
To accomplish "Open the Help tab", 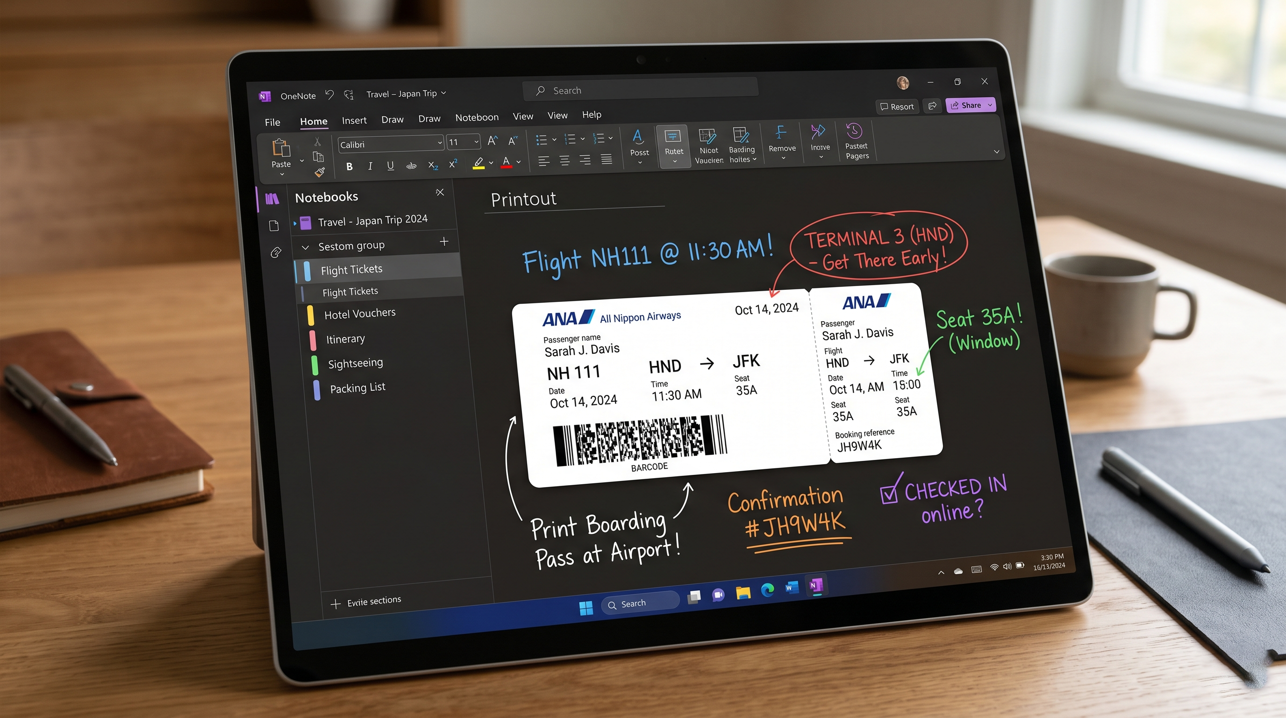I will point(592,115).
